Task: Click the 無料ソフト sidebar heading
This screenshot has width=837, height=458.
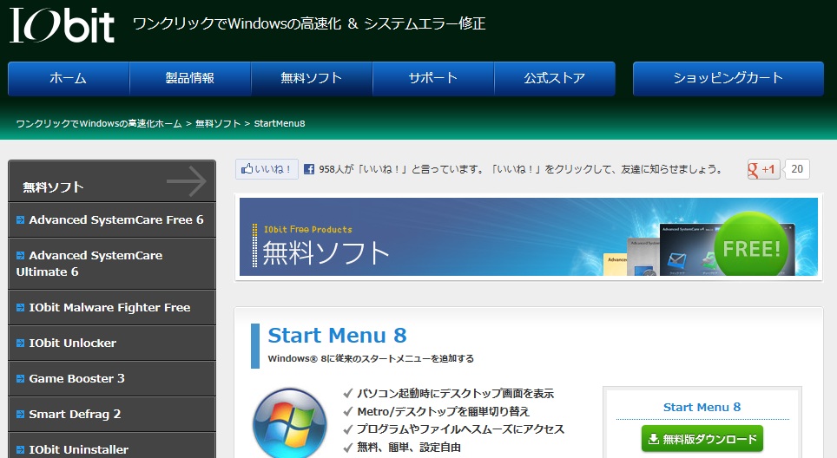Action: tap(53, 187)
